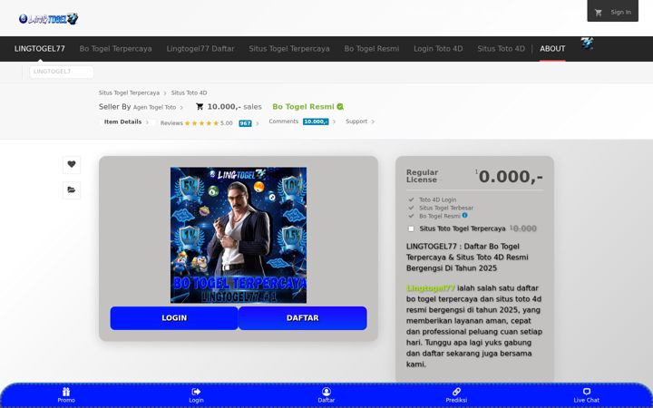
Task: Click the Promo gift icon in bottom bar
Action: (66, 392)
